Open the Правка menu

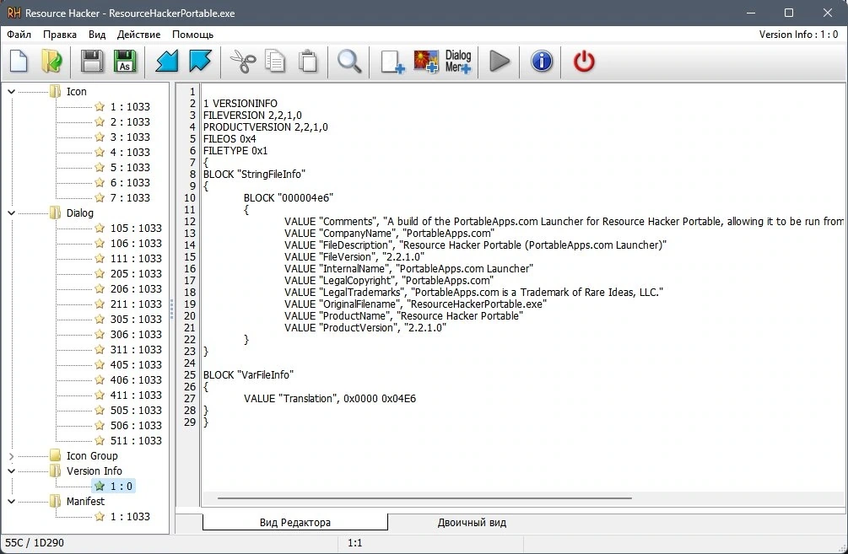pyautogui.click(x=60, y=35)
